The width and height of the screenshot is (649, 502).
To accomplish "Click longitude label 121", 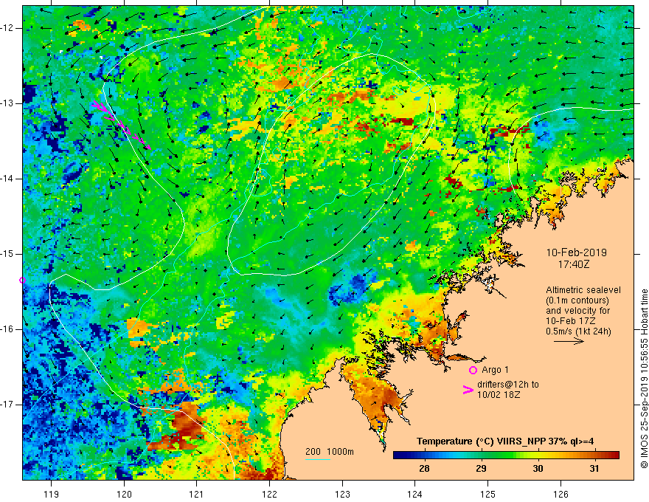I will pyautogui.click(x=197, y=494).
